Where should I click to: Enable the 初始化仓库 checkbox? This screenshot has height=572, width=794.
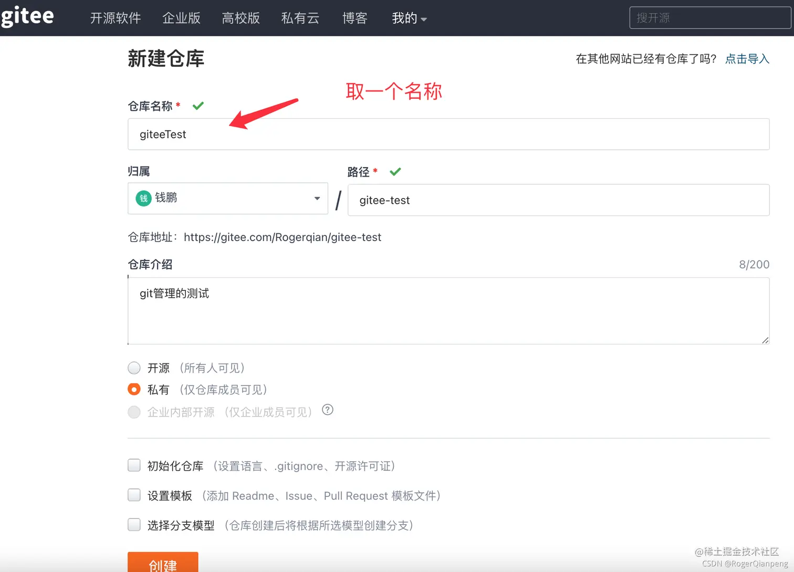pos(134,465)
